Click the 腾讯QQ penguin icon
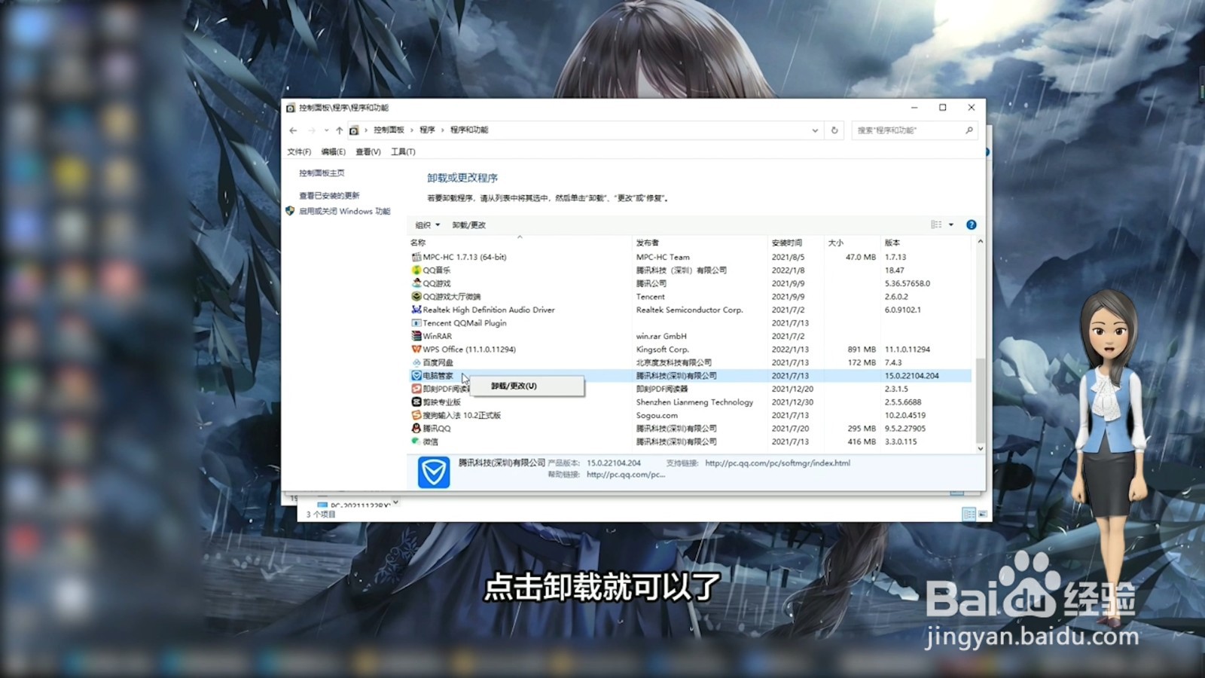Screen dimensions: 1205x678 point(416,428)
